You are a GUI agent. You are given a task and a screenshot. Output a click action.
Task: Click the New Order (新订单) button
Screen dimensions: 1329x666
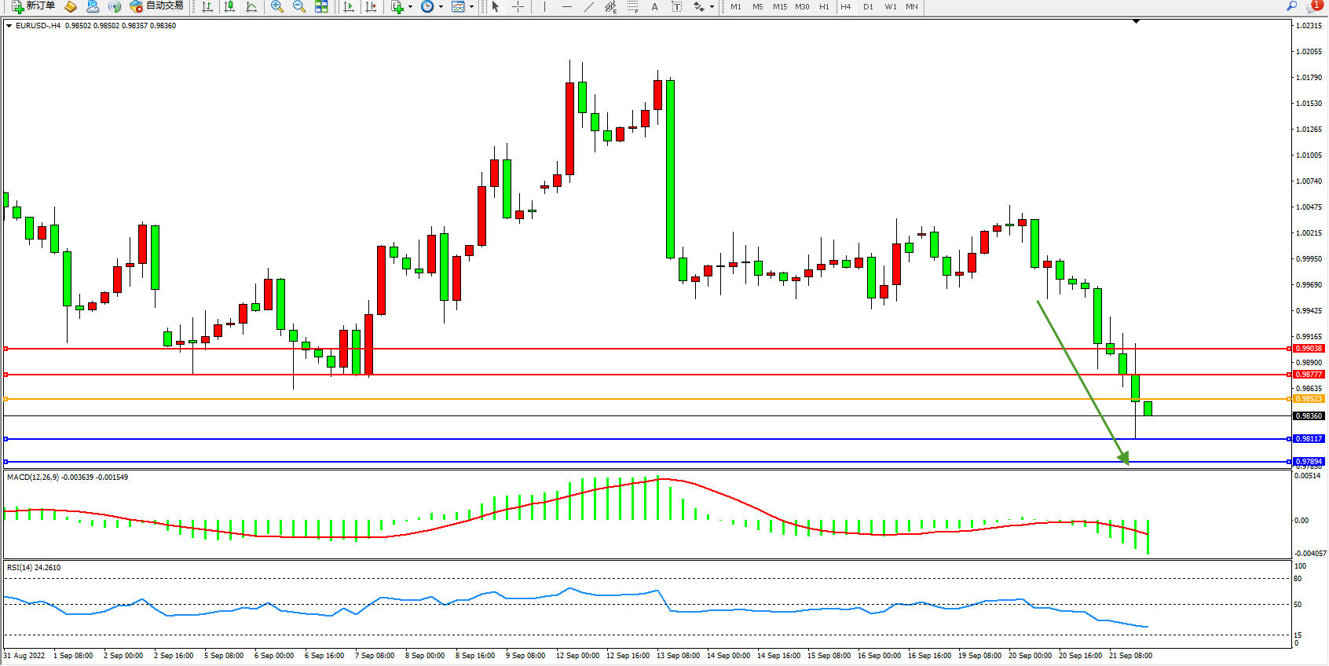(33, 6)
